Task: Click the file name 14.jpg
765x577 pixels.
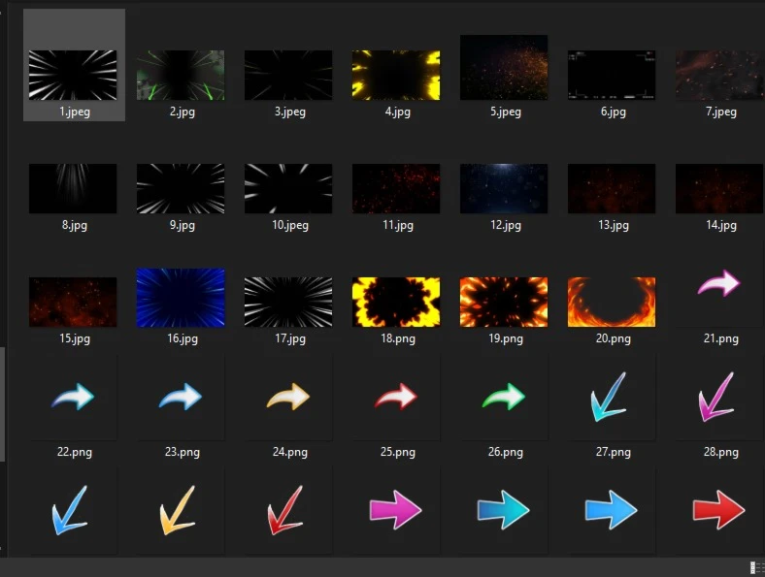Action: coord(721,225)
